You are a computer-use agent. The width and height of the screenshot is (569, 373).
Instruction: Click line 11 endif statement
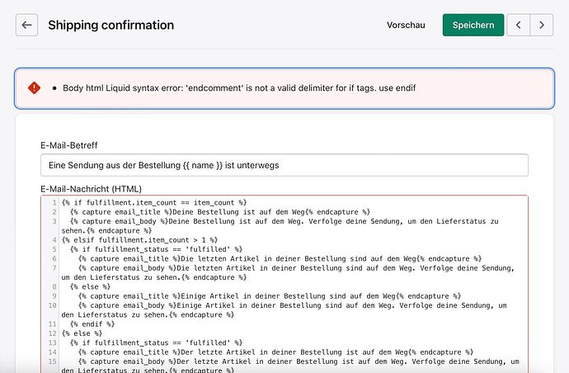[x=92, y=324]
